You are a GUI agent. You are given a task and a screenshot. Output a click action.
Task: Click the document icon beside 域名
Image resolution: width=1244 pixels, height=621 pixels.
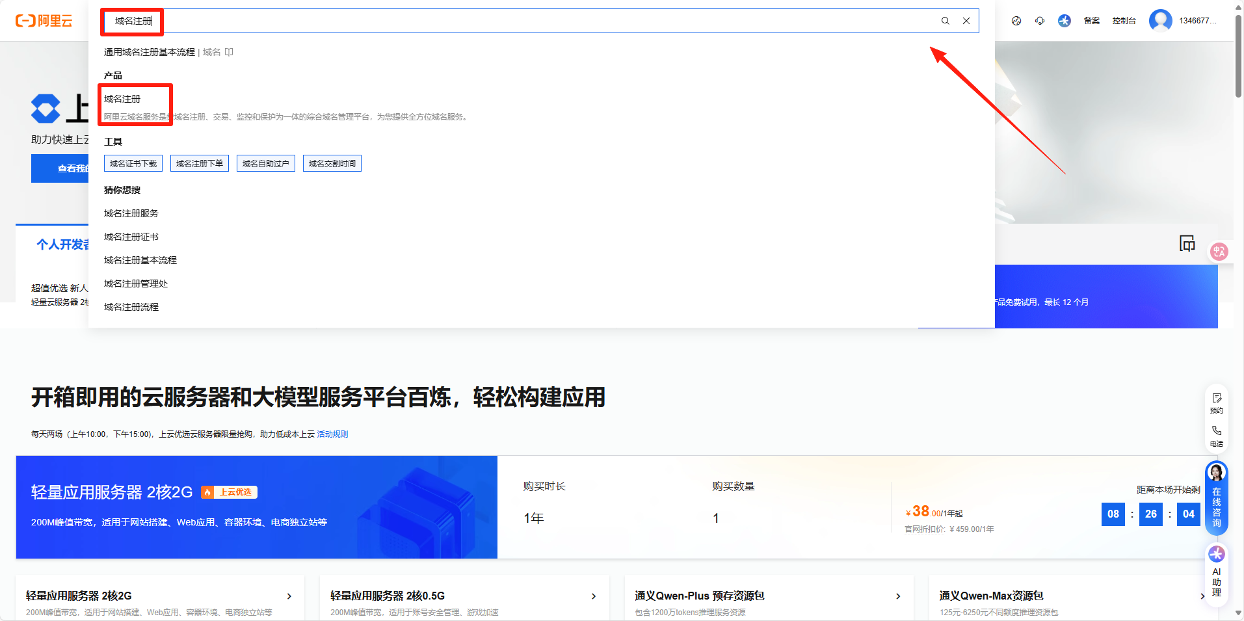point(229,52)
